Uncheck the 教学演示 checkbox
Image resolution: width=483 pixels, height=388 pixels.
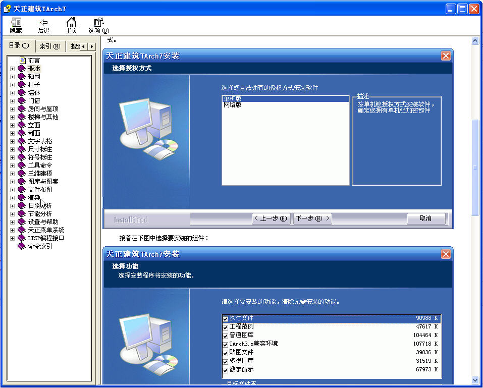click(225, 370)
